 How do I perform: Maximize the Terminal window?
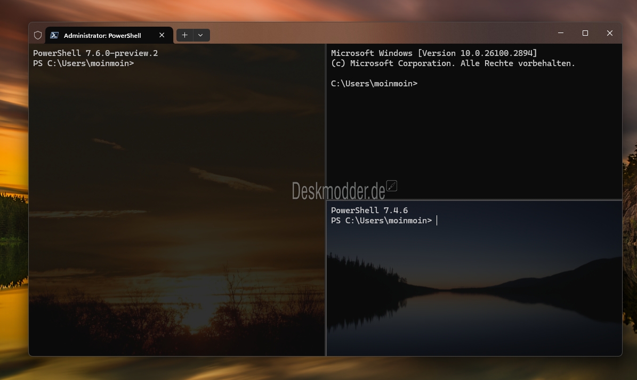click(585, 33)
